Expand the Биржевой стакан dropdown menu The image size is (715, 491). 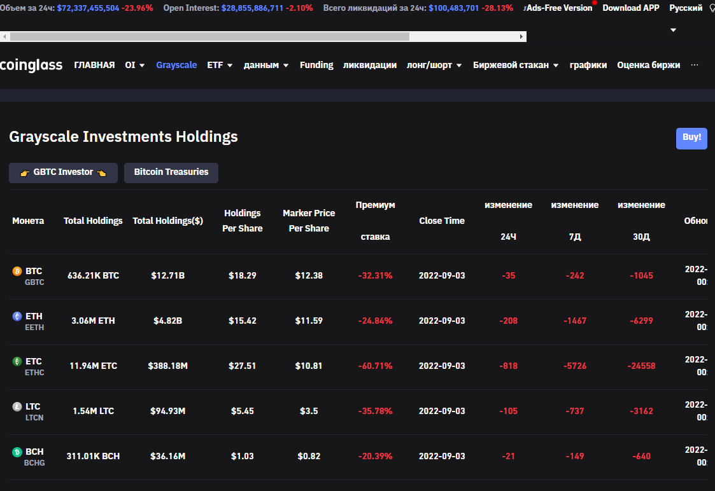(x=516, y=65)
